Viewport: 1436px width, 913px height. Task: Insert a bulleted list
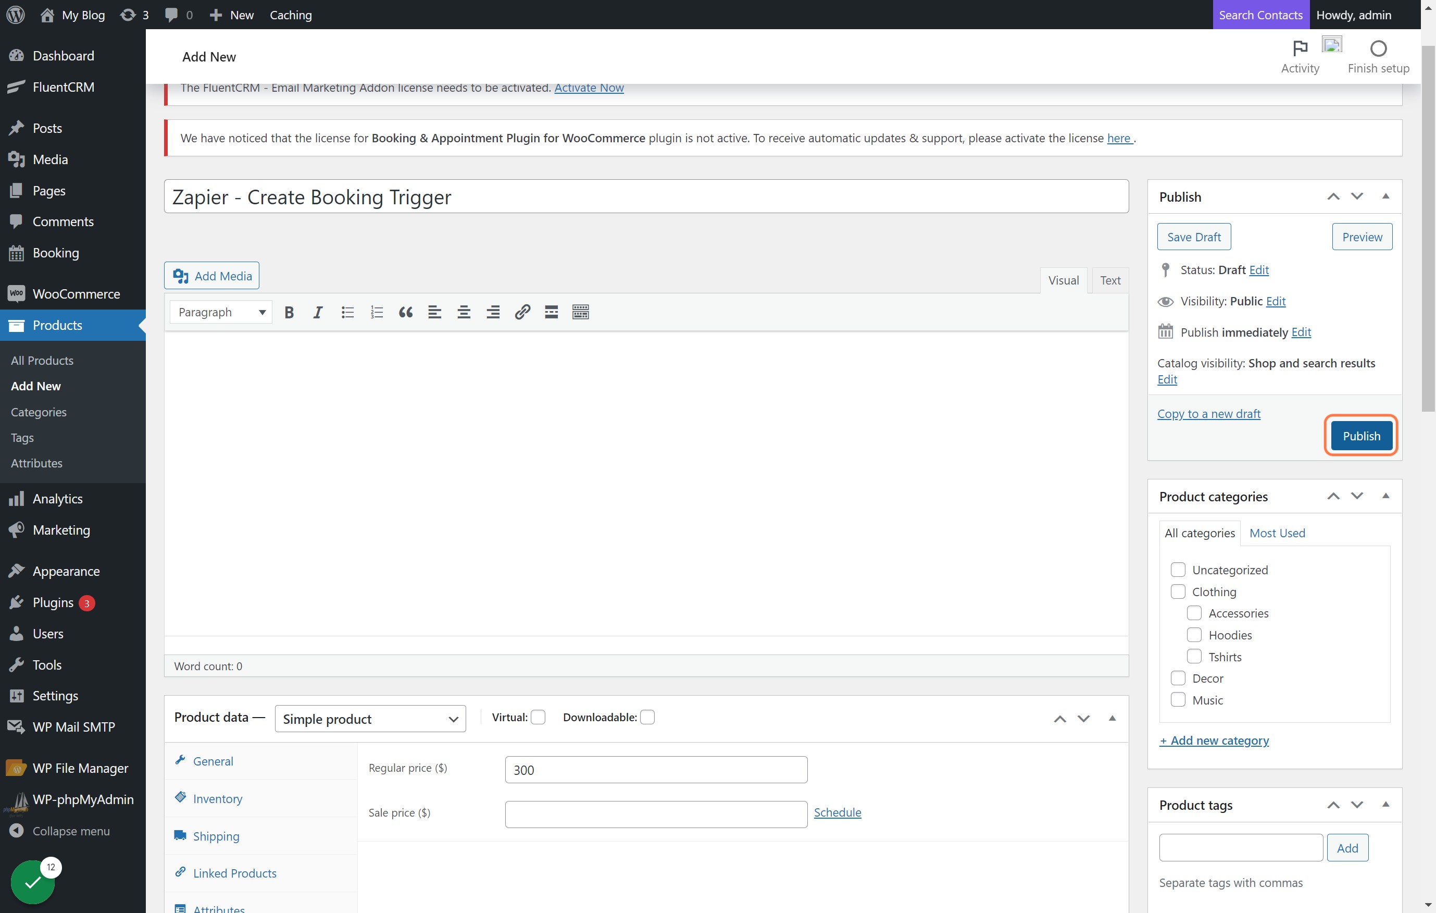click(x=347, y=312)
